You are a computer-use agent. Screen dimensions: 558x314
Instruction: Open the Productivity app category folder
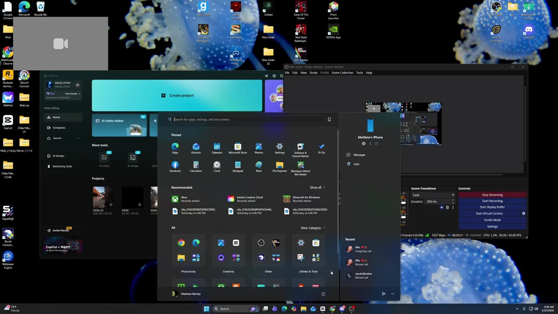188,254
